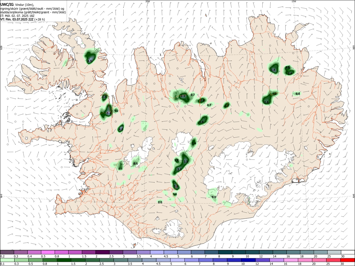
Task: Click the white top-row swatch labeled 30
Action: point(348,252)
